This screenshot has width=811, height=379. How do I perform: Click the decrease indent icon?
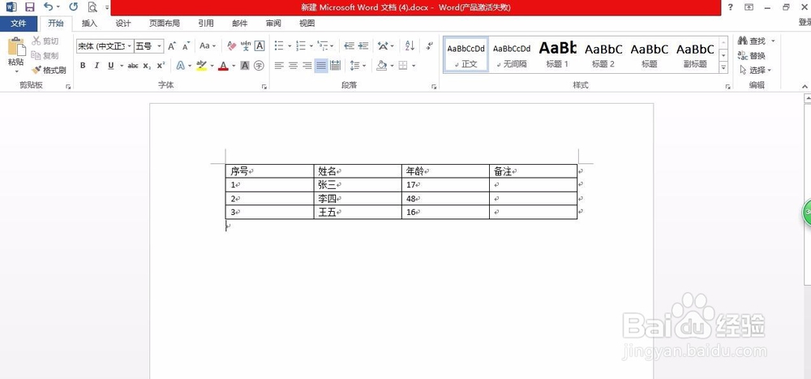[x=349, y=46]
